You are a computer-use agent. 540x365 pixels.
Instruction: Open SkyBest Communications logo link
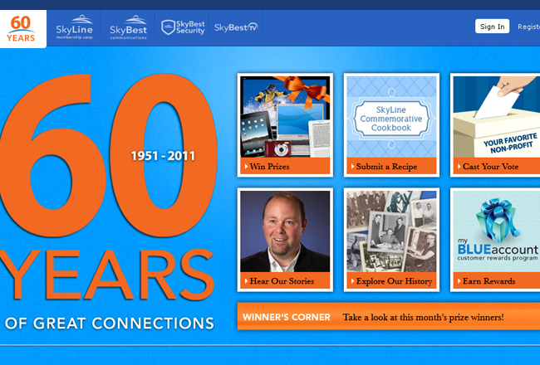(x=129, y=28)
